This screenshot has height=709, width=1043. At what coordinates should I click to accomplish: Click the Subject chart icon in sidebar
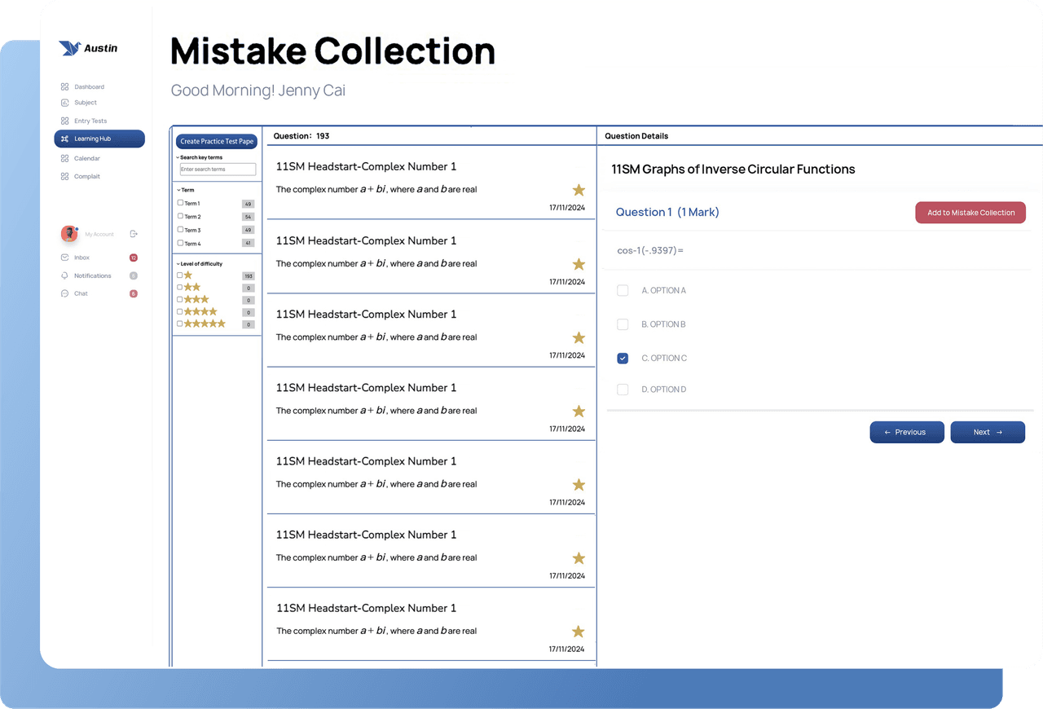(64, 103)
